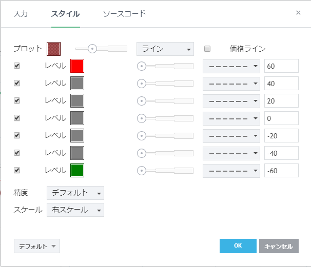
Task: Open line style dropdown for level 40
Action: (231, 84)
